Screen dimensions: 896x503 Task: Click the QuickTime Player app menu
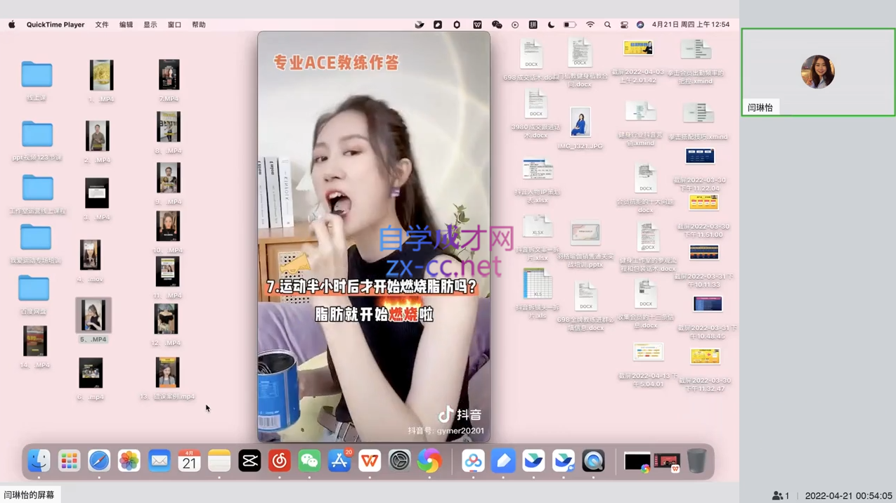(56, 25)
